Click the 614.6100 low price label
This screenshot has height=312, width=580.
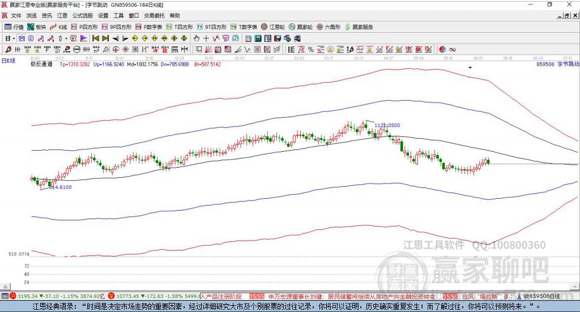pos(60,187)
